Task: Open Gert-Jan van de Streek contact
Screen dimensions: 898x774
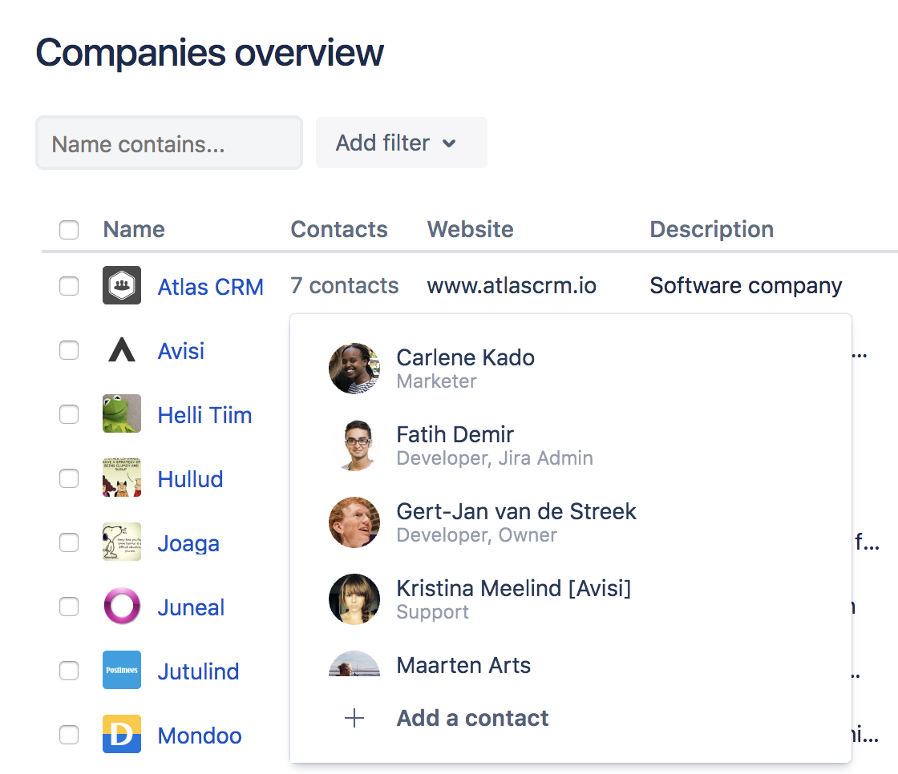Action: tap(516, 512)
